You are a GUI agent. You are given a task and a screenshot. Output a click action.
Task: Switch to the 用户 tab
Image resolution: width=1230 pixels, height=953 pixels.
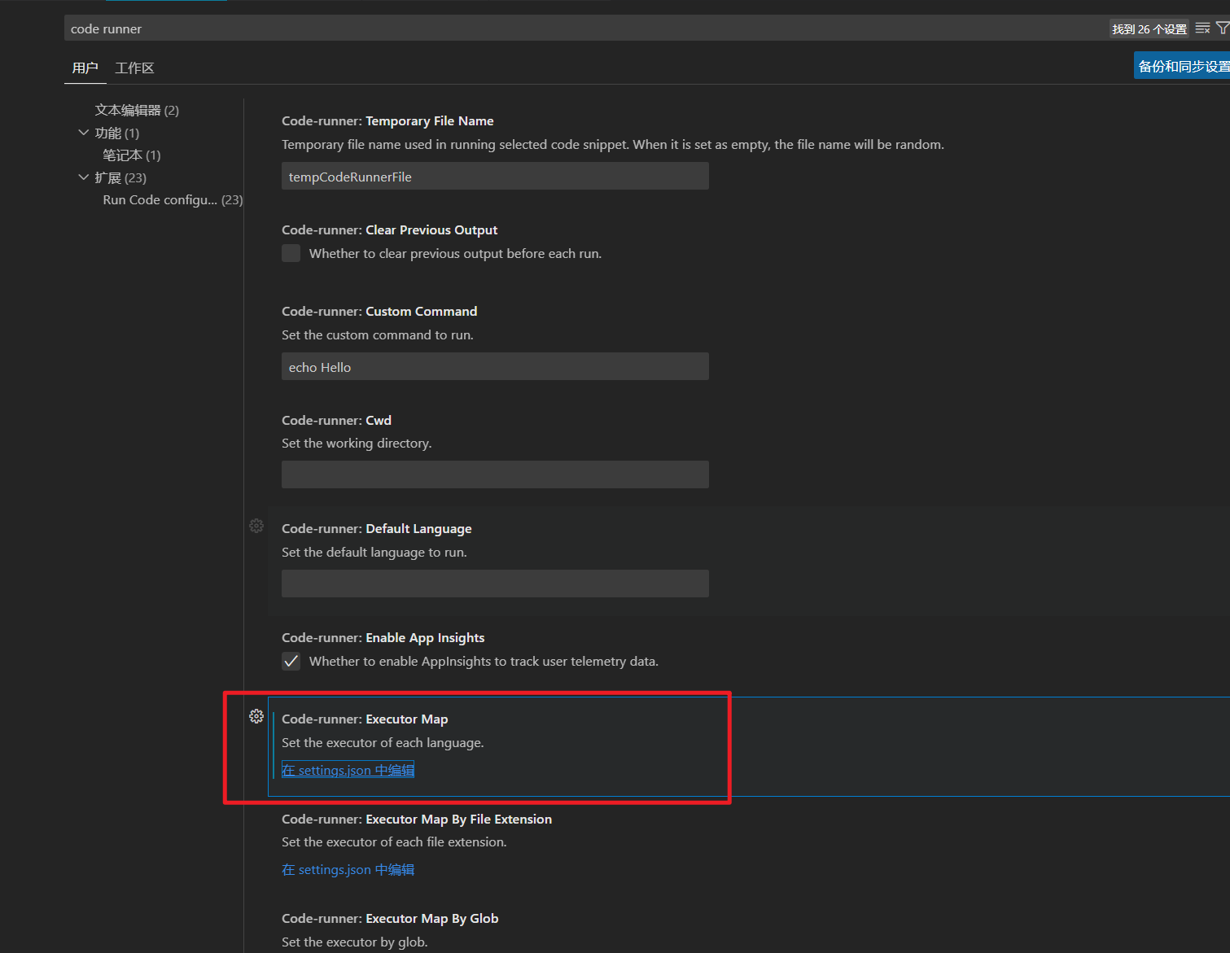point(85,68)
